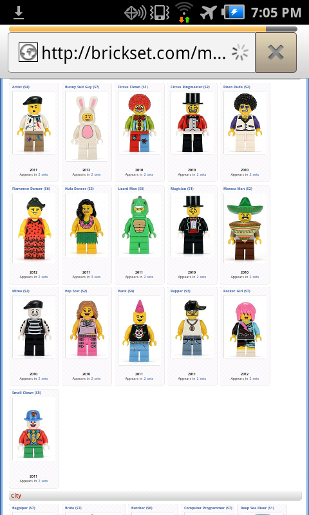Tap the City section header bar

click(155, 496)
